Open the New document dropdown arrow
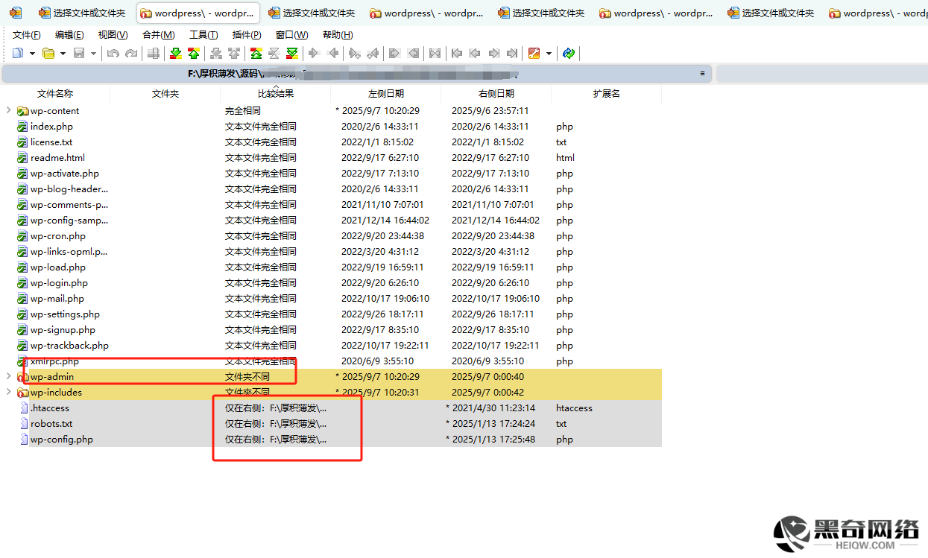The width and height of the screenshot is (928, 558). coord(32,53)
